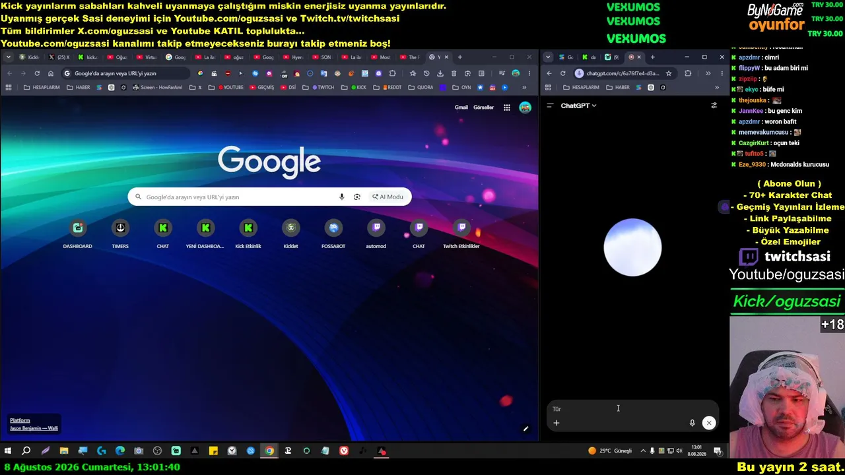The height and width of the screenshot is (475, 845).
Task: Open downloads in left browser toolbar
Action: pos(440,73)
